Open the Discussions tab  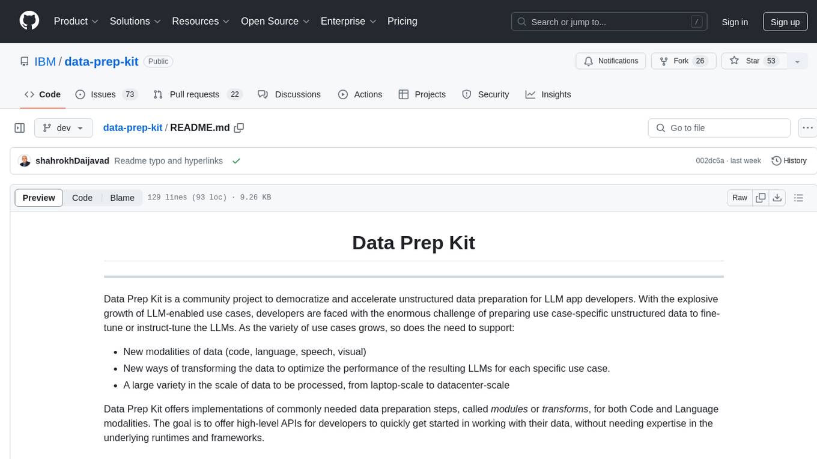(x=289, y=94)
